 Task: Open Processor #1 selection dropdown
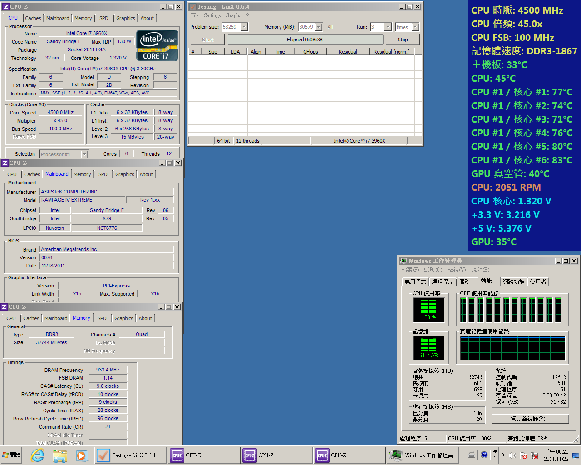(x=84, y=154)
